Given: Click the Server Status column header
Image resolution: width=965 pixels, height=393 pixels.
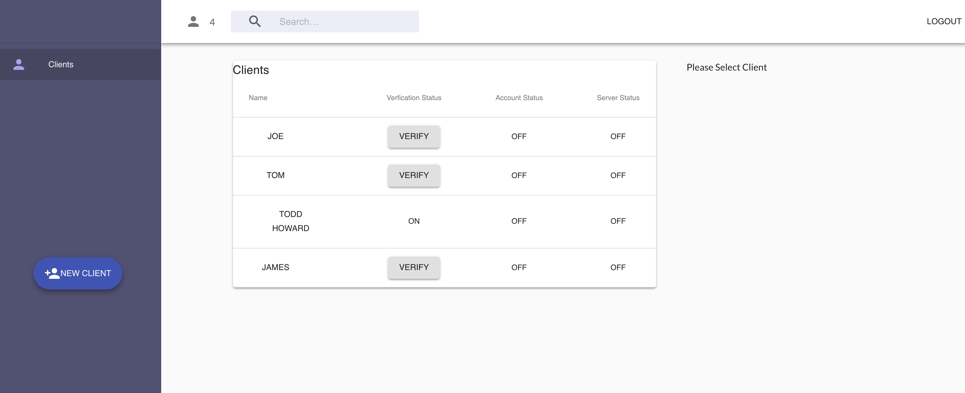Looking at the screenshot, I should coord(618,98).
